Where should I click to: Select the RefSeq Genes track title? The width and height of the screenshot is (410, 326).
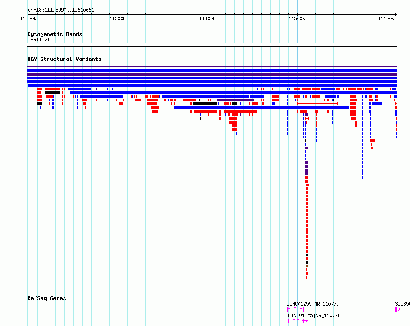pos(47,298)
